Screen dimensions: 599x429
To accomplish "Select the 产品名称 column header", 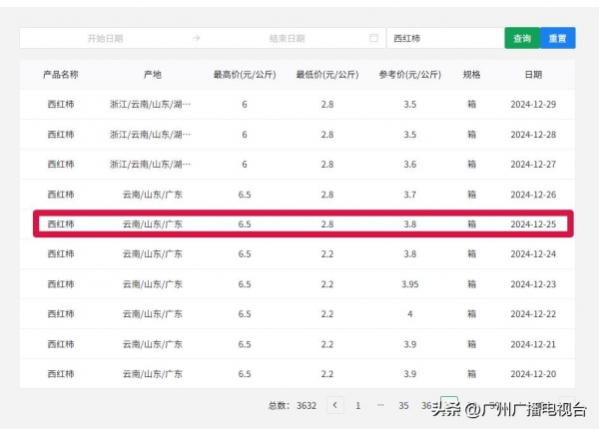I will point(60,74).
